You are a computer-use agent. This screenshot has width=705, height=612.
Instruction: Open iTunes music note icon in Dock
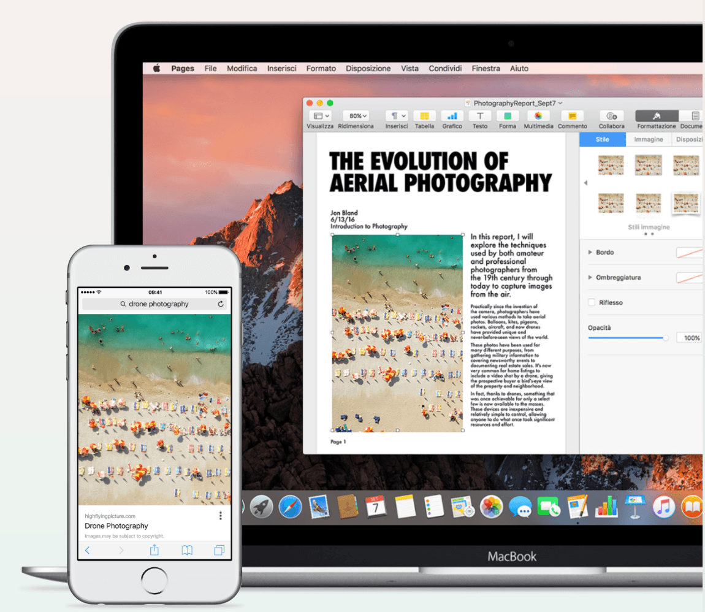(664, 507)
